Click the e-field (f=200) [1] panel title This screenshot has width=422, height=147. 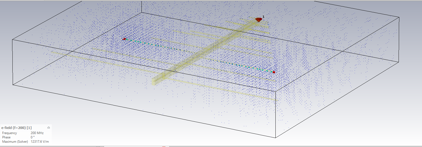16,128
